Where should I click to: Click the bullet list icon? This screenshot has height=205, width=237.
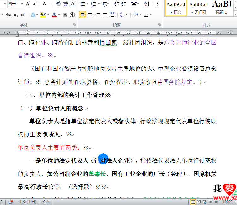tap(83, 4)
